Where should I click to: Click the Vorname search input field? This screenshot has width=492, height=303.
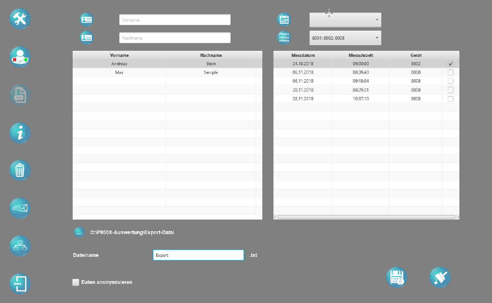point(175,20)
